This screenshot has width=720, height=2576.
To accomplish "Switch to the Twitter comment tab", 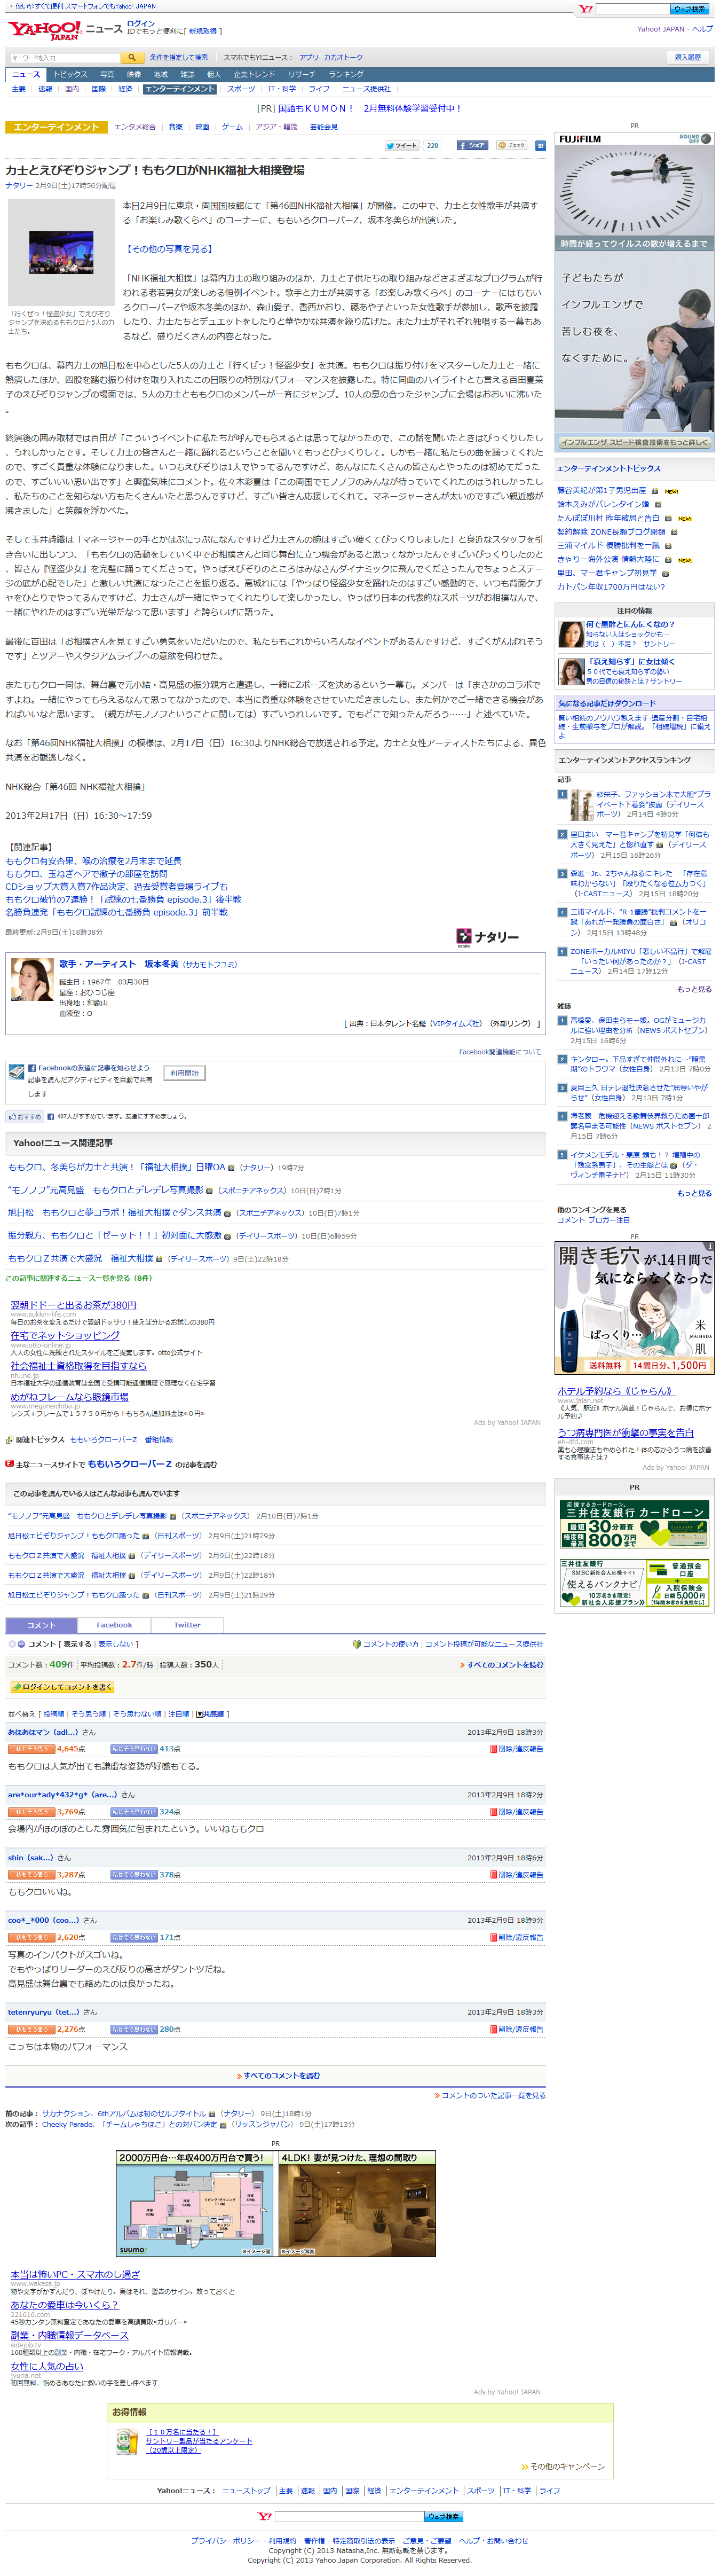I will pyautogui.click(x=187, y=1625).
